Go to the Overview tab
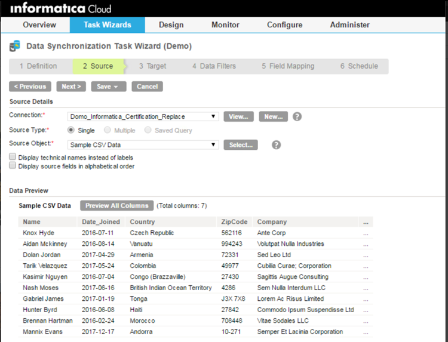 click(x=39, y=25)
